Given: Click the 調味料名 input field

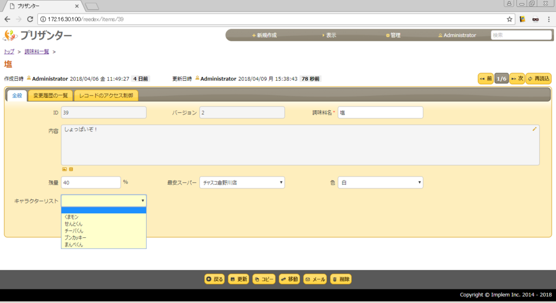Looking at the screenshot, I should [380, 112].
